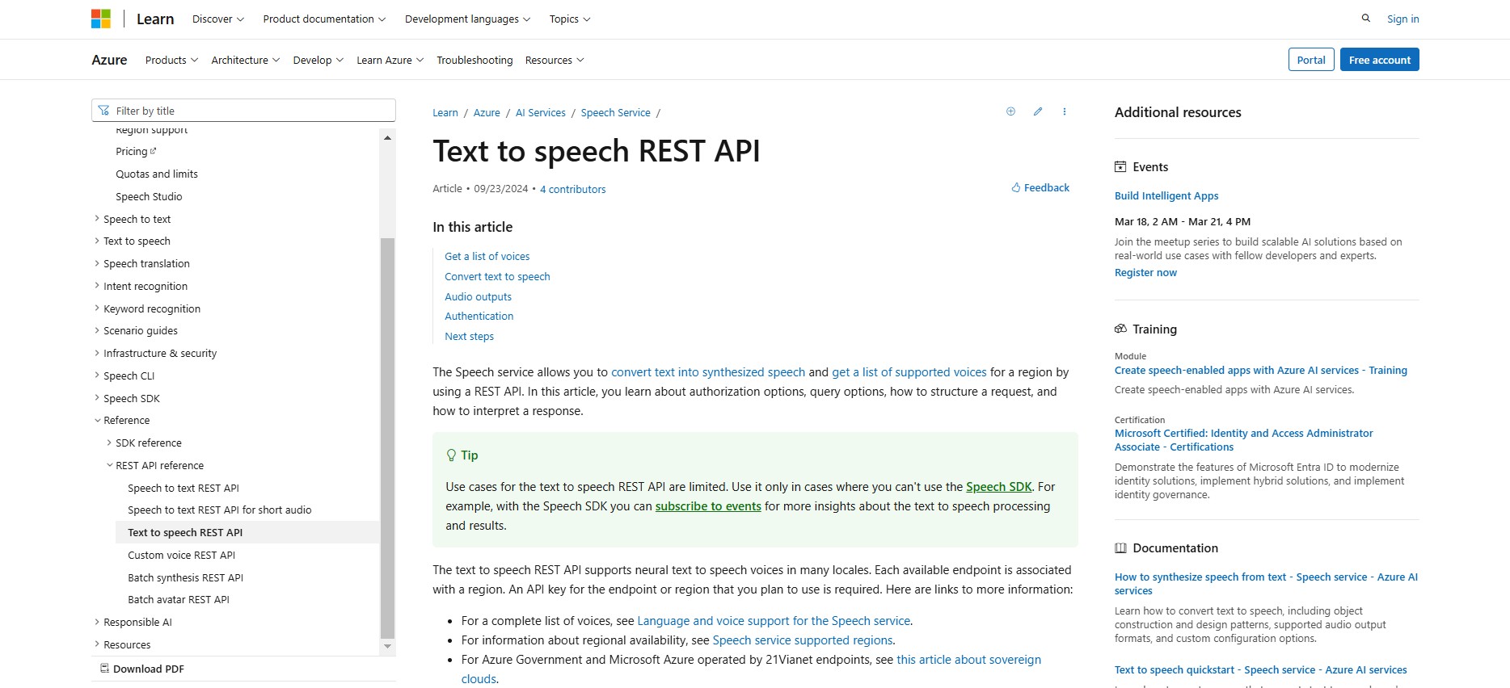Open the Products menu in Azure bar
Image resolution: width=1510 pixels, height=688 pixels.
pyautogui.click(x=171, y=60)
